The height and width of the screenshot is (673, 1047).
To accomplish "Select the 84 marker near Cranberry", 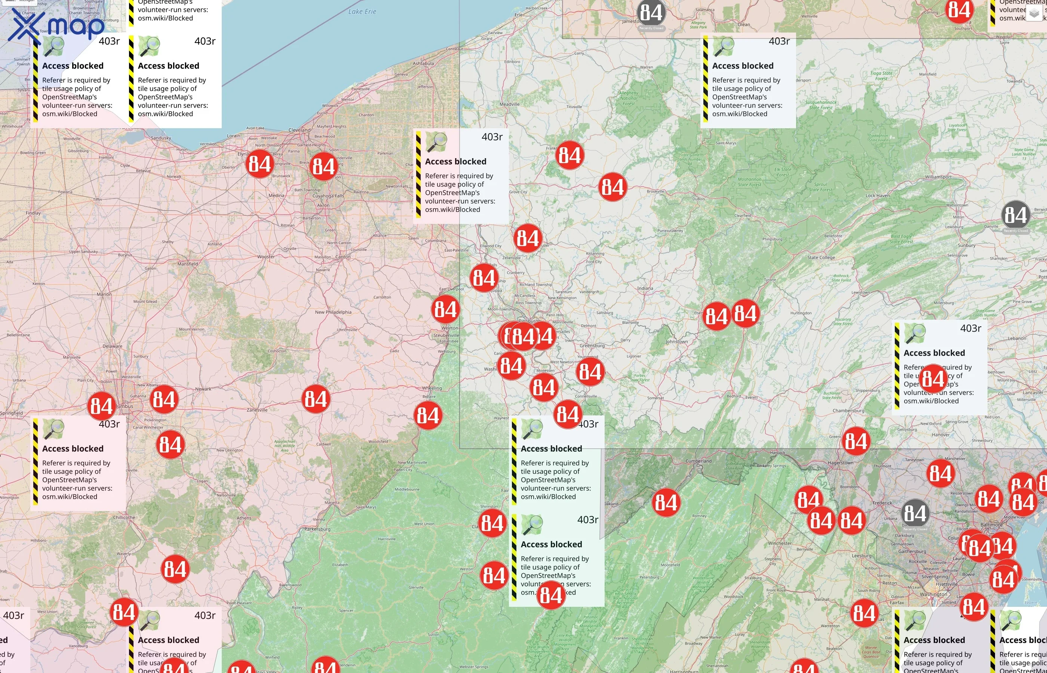I will [x=484, y=278].
